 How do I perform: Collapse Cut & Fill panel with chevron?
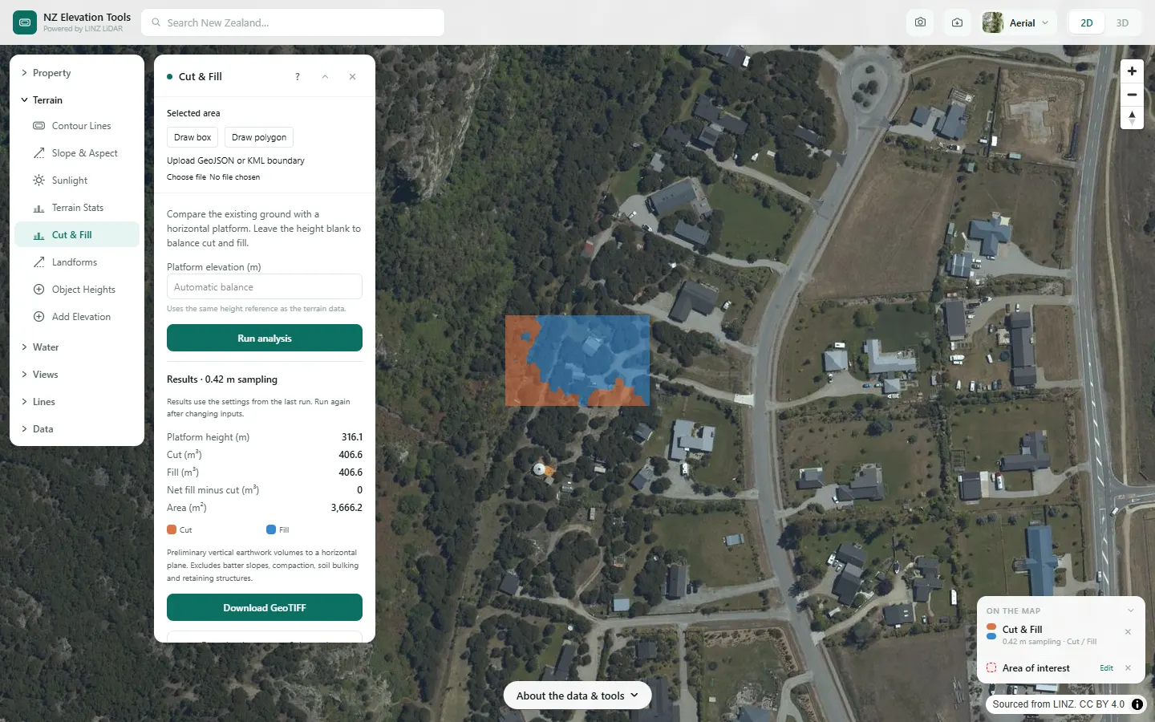[325, 77]
